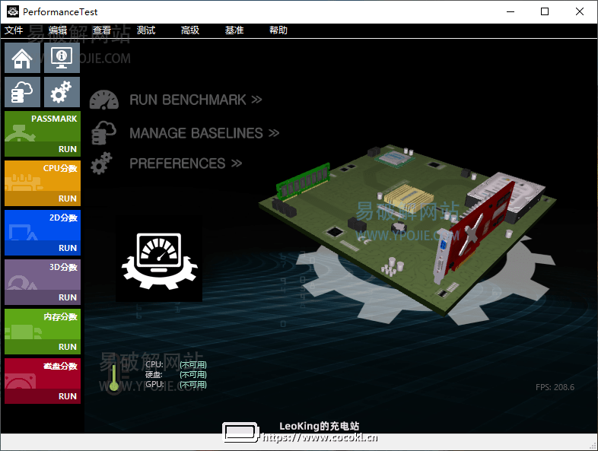Screen dimensions: 598x451
Task: Click the GPU temperature reading (不可用)
Action: pos(193,384)
